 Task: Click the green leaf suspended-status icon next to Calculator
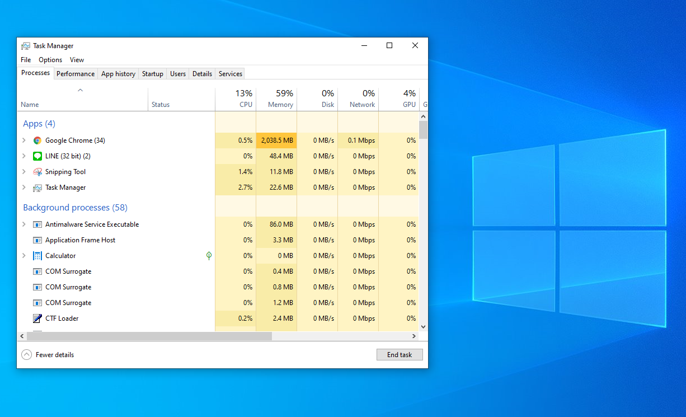tap(209, 256)
